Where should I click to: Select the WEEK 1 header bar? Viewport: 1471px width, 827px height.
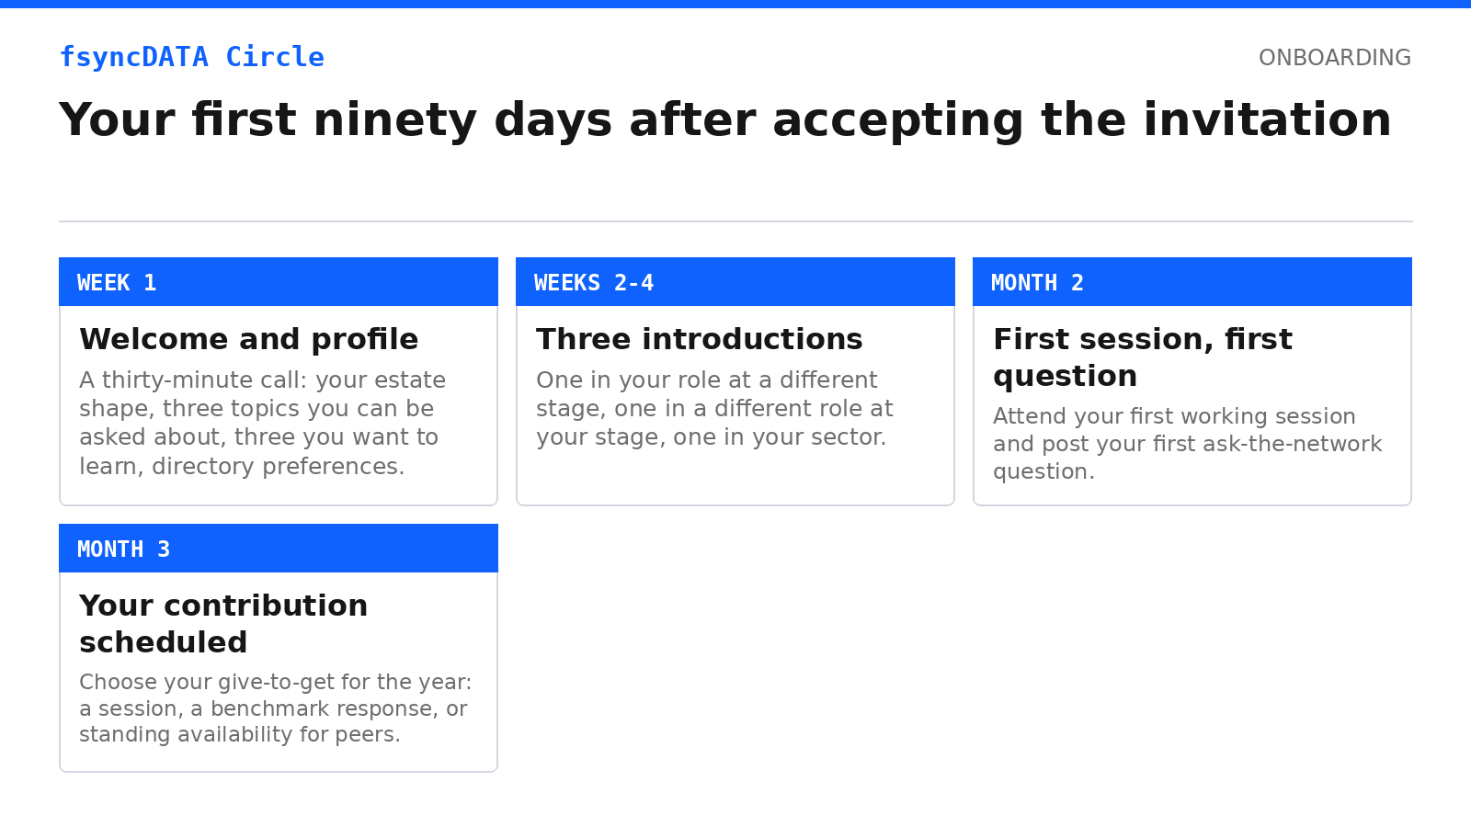[x=279, y=282]
